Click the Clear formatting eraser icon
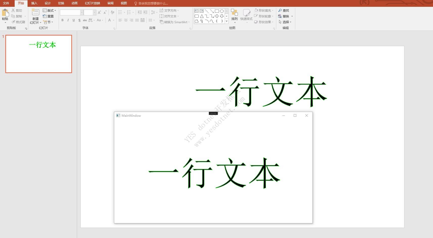This screenshot has width=433, height=238. (x=112, y=12)
